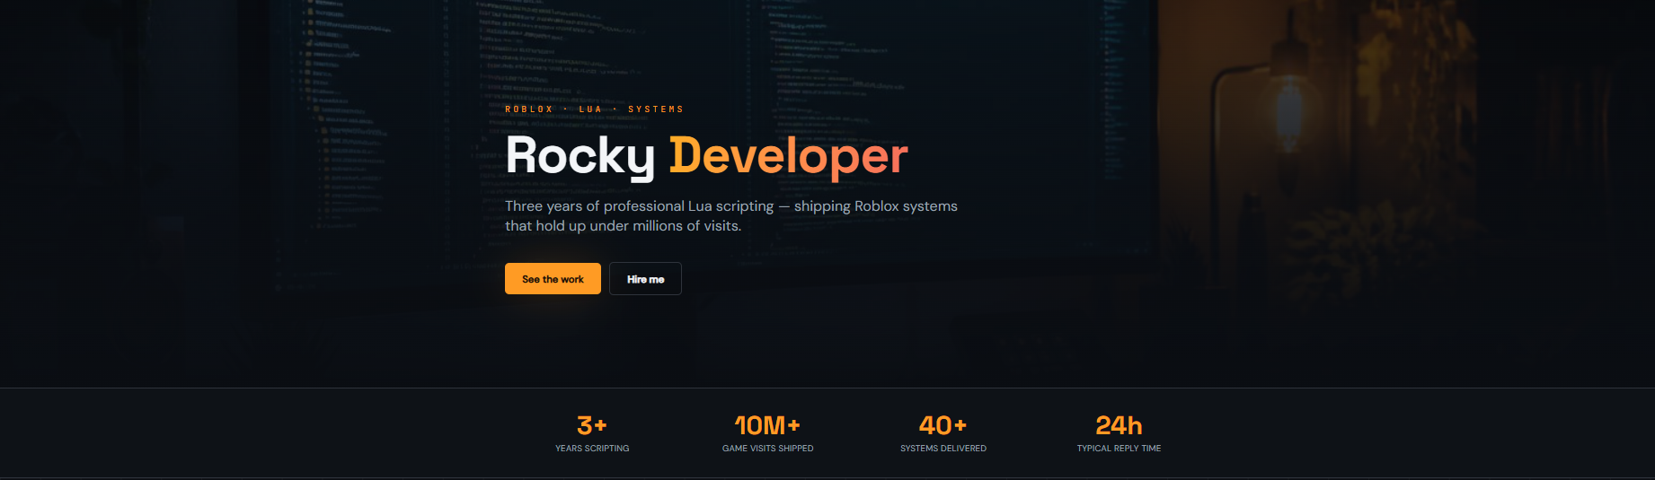Click the 3+ years scripting stat
The width and height of the screenshot is (1655, 480).
point(592,433)
